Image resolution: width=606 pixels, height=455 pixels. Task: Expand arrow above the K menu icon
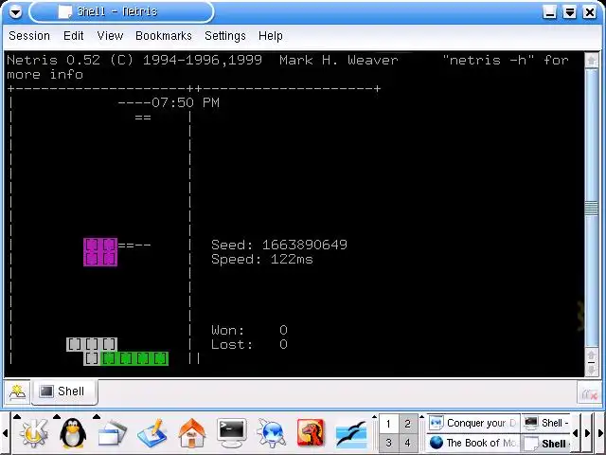17,417
